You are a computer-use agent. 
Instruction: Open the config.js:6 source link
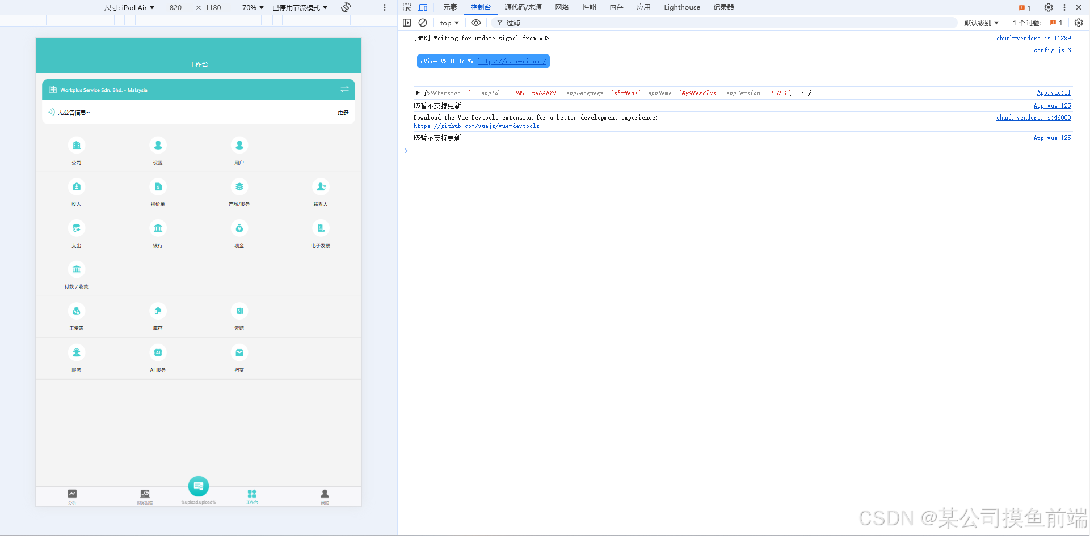1053,50
